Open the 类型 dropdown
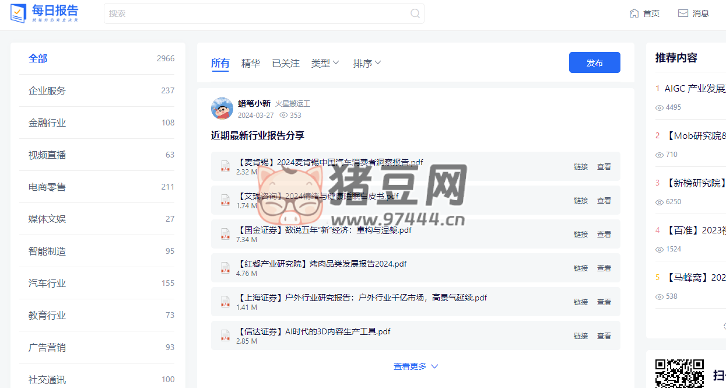This screenshot has height=388, width=726. coord(325,63)
